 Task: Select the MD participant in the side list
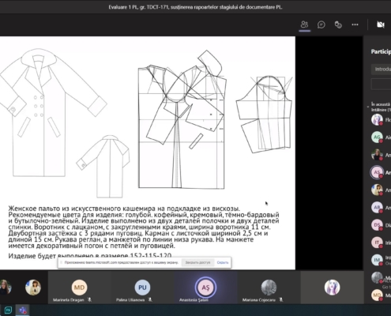pos(377,295)
